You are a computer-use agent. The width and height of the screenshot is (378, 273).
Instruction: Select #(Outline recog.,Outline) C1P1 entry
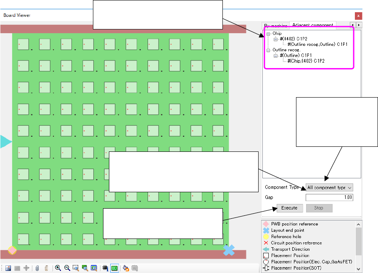pyautogui.click(x=317, y=44)
